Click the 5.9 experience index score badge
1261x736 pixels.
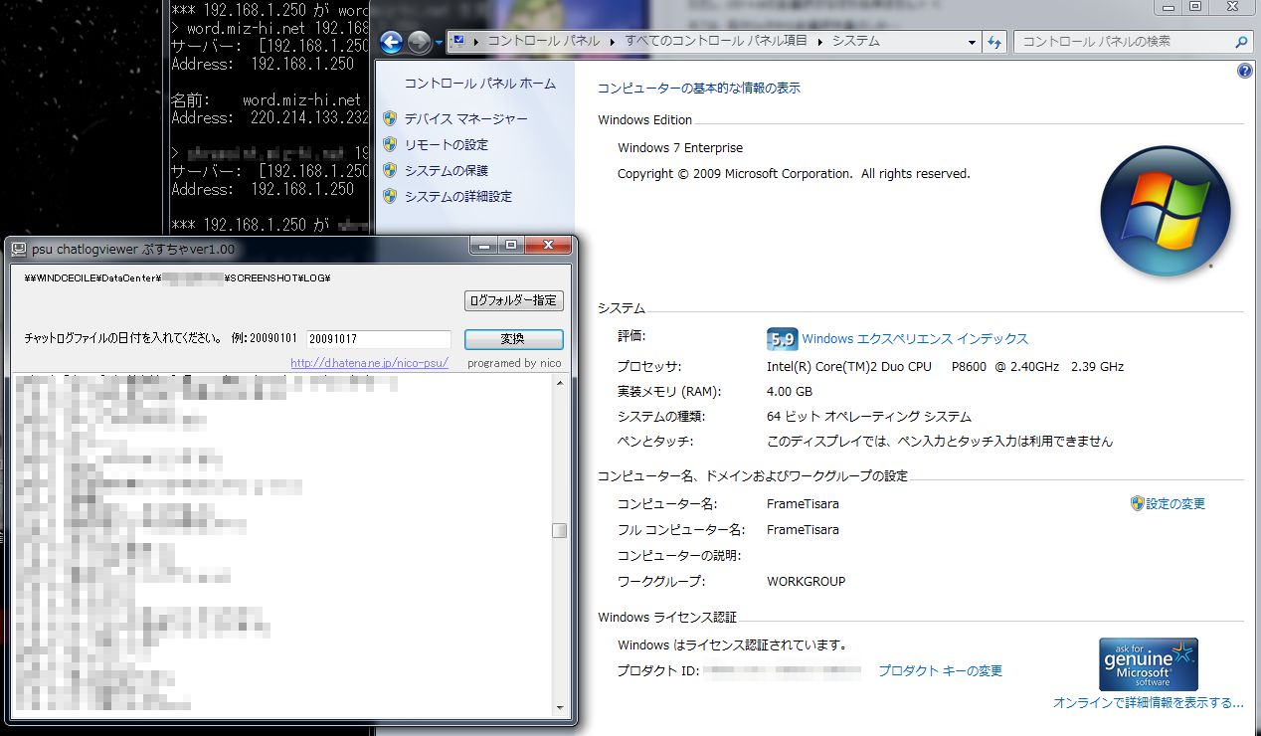[x=782, y=339]
